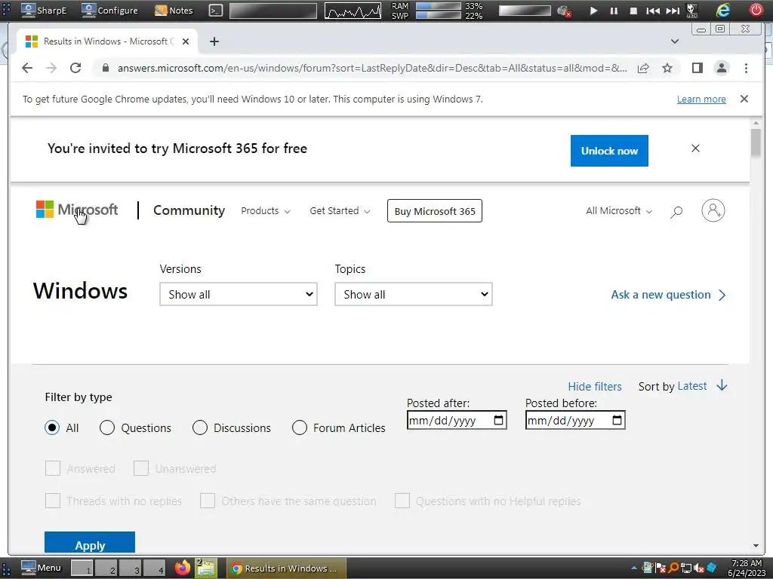The width and height of the screenshot is (773, 579).
Task: Click the Microsoft logo
Action: click(x=76, y=210)
